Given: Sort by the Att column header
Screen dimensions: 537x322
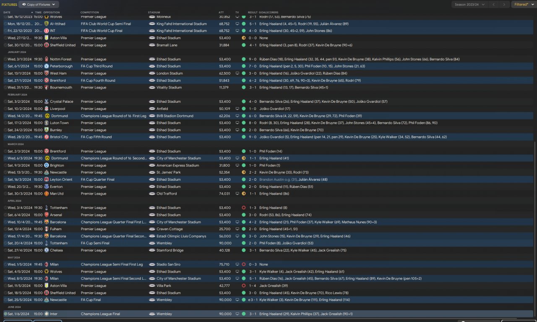Looking at the screenshot, I should click(x=221, y=12).
